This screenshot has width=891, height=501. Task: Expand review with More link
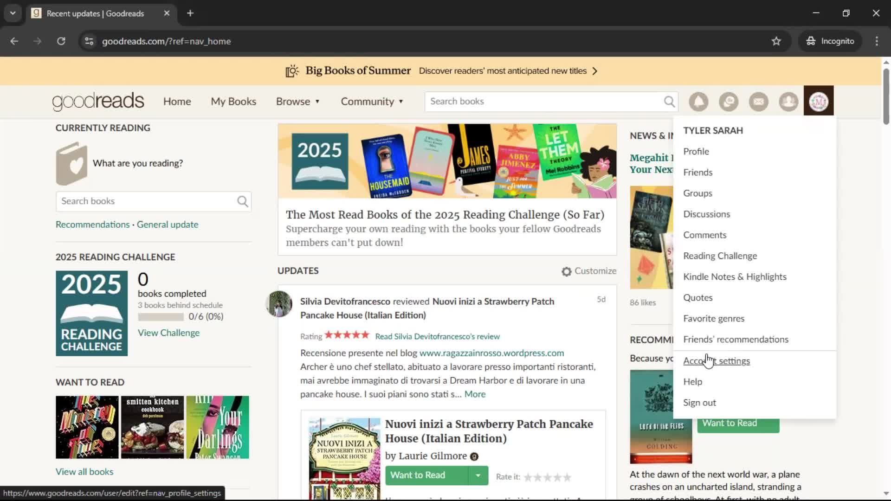click(475, 394)
